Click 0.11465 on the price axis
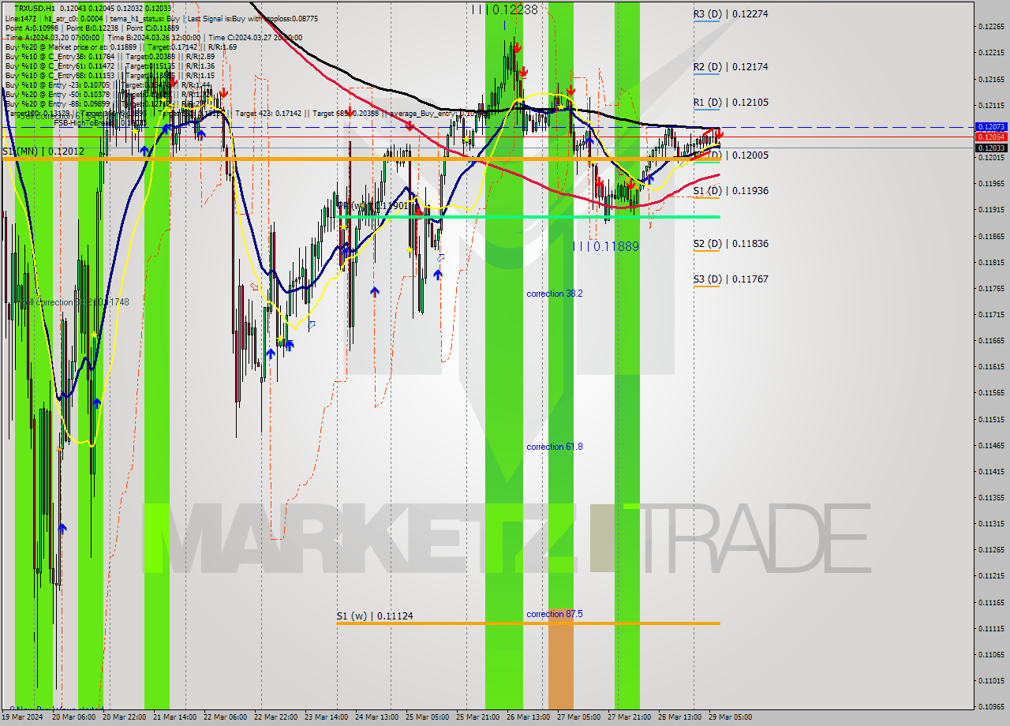1010x726 pixels. pyautogui.click(x=990, y=445)
